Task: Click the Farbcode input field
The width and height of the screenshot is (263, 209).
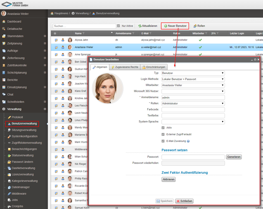Action: [193, 110]
